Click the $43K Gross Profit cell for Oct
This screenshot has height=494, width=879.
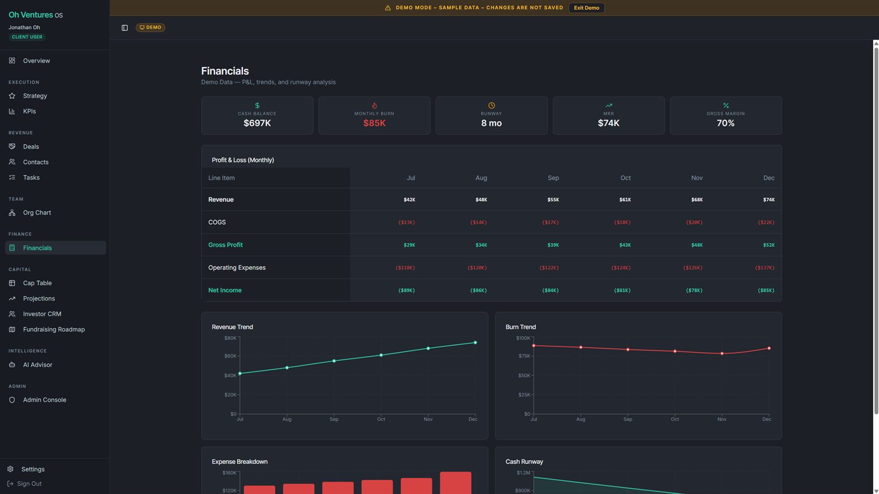tap(625, 245)
